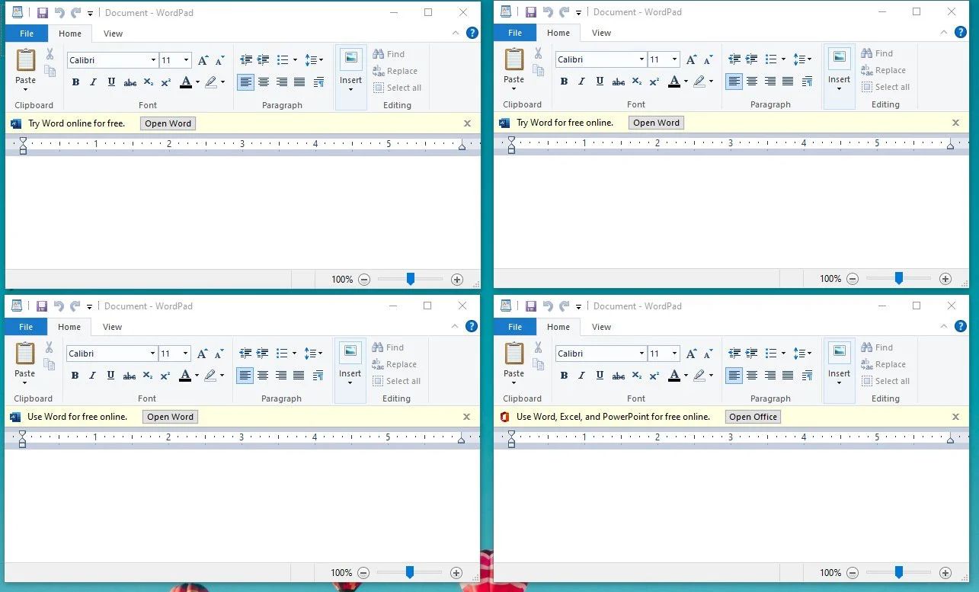979x592 pixels.
Task: Click zoom out minus in Open Office banner window
Action: click(x=853, y=573)
